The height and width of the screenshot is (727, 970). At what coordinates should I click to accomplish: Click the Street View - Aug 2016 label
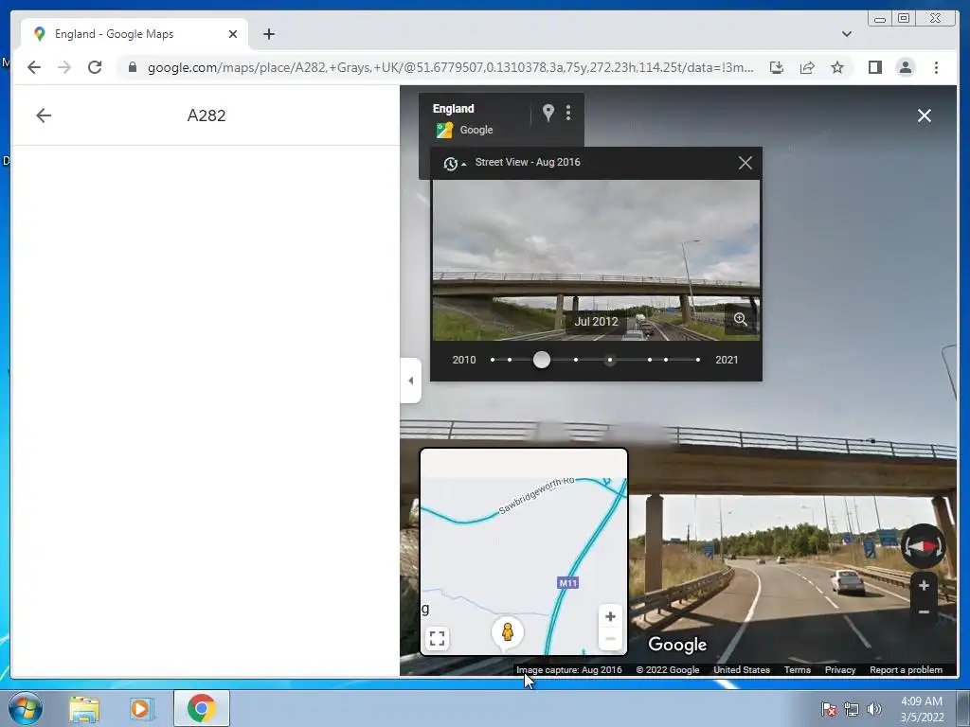[x=528, y=162]
